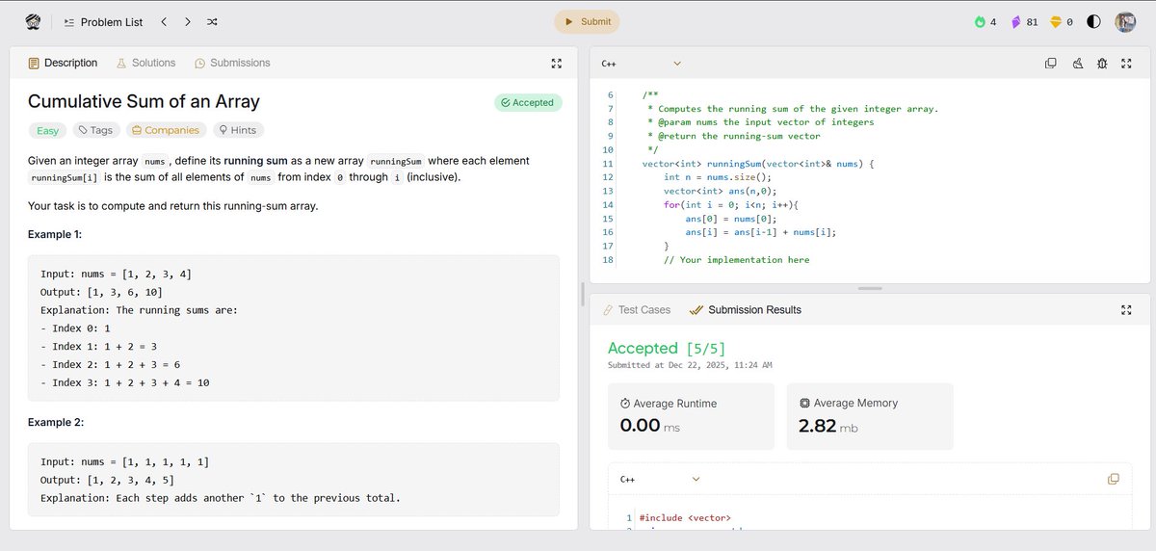Pick a random problem with shuffle icon
This screenshot has height=551, width=1156.
(212, 22)
